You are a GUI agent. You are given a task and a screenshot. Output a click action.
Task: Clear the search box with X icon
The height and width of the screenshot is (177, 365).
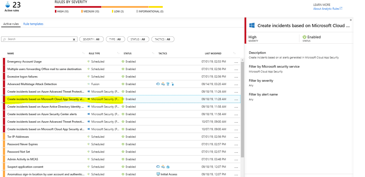click(x=74, y=39)
